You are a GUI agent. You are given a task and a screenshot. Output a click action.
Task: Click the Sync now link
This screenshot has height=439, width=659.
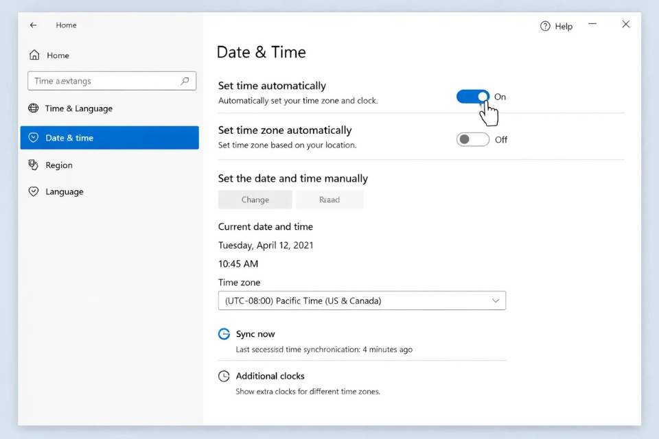point(255,334)
